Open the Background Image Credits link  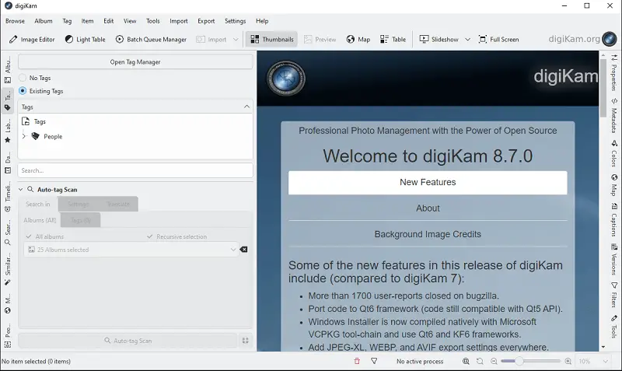point(428,234)
